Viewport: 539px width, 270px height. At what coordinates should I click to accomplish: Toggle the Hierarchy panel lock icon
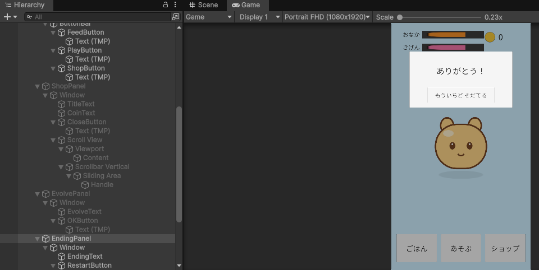coord(165,5)
